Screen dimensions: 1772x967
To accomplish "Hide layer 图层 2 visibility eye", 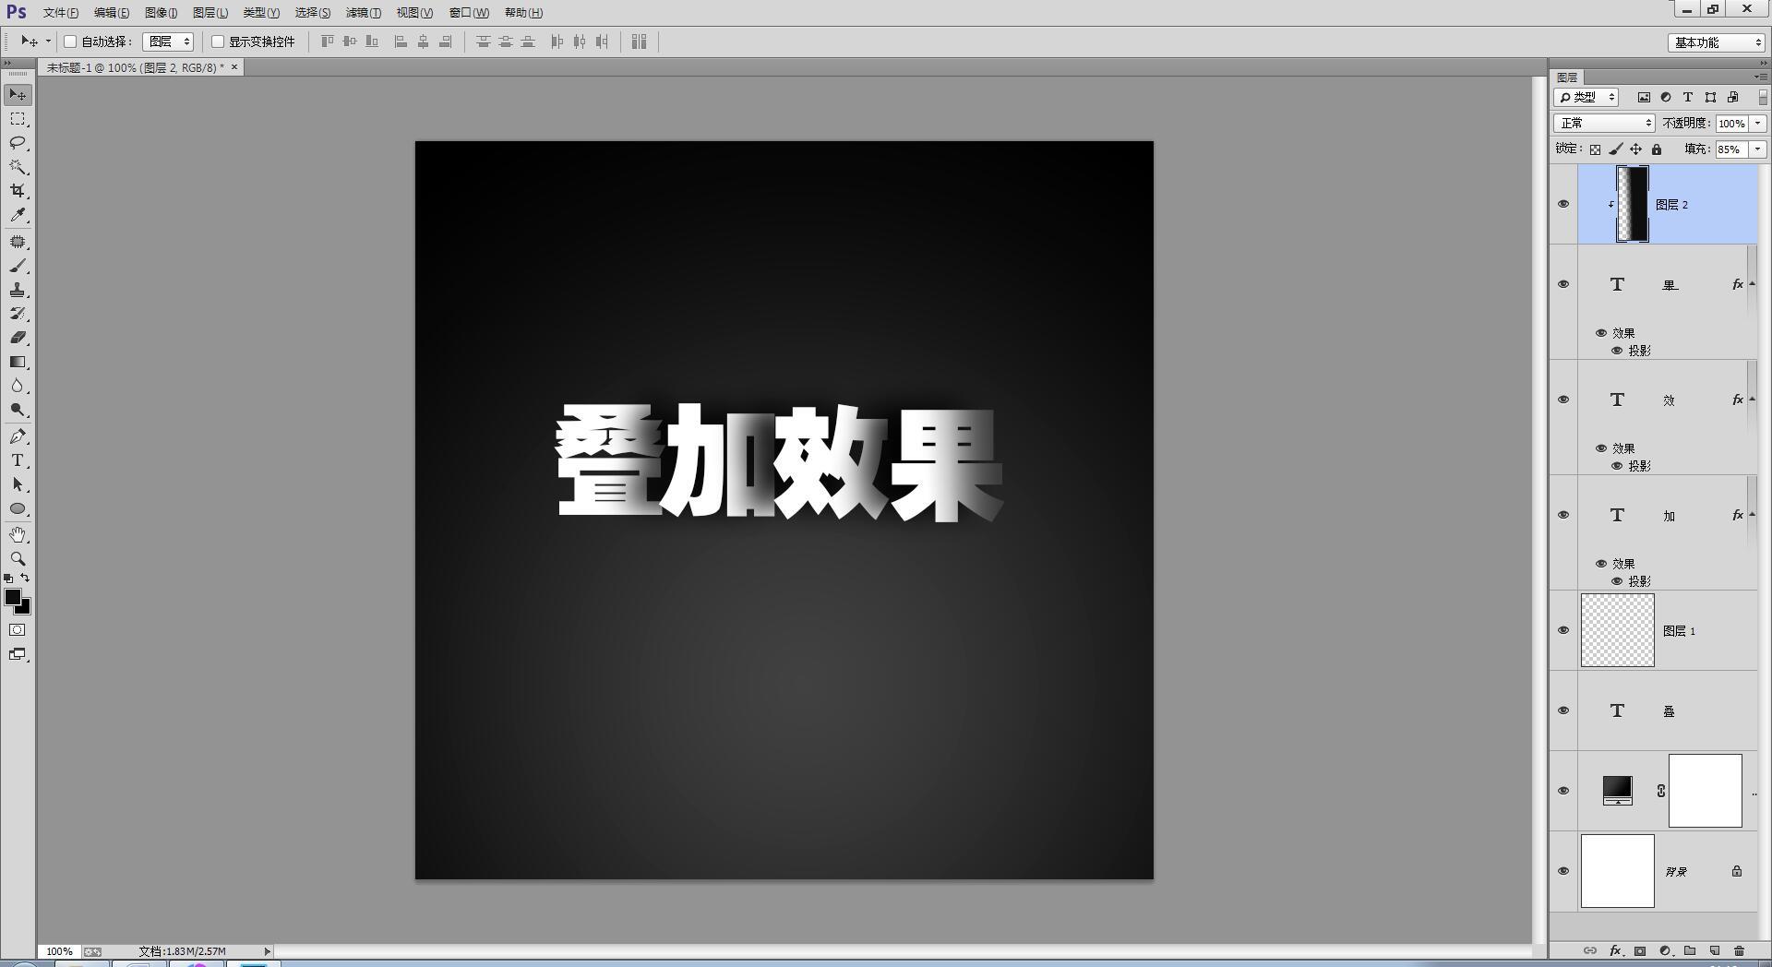I will [1563, 204].
